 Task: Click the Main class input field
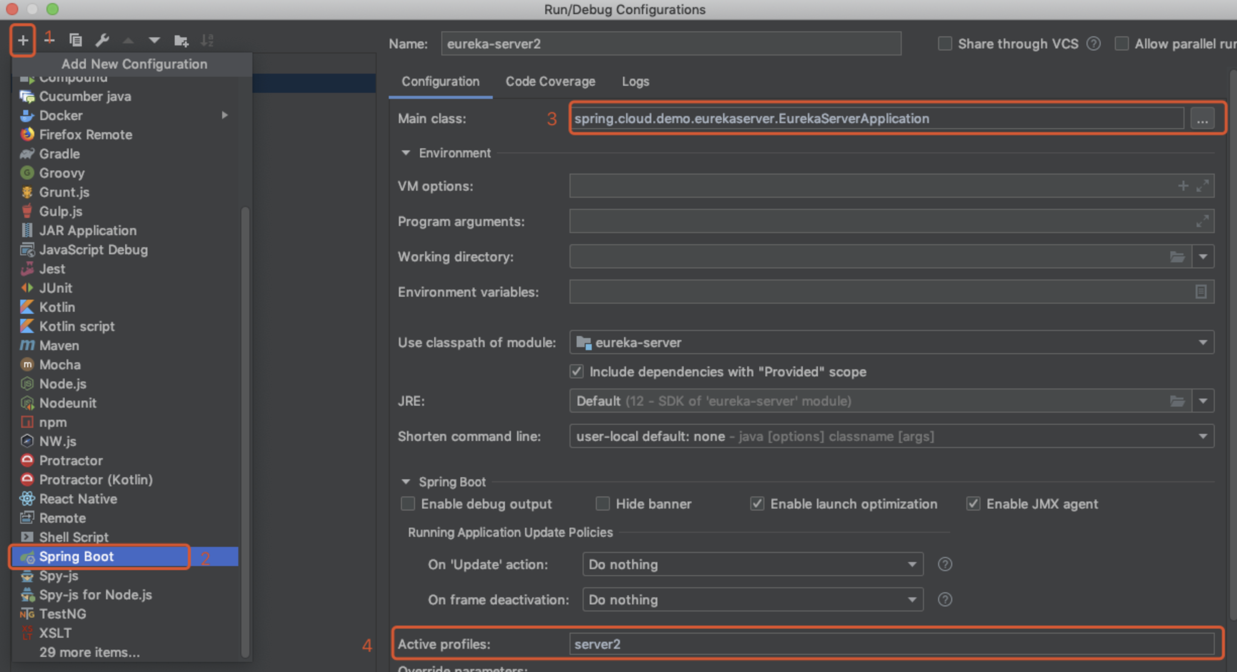point(877,119)
